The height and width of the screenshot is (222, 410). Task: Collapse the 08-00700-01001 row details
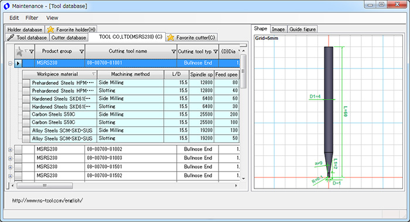point(10,63)
